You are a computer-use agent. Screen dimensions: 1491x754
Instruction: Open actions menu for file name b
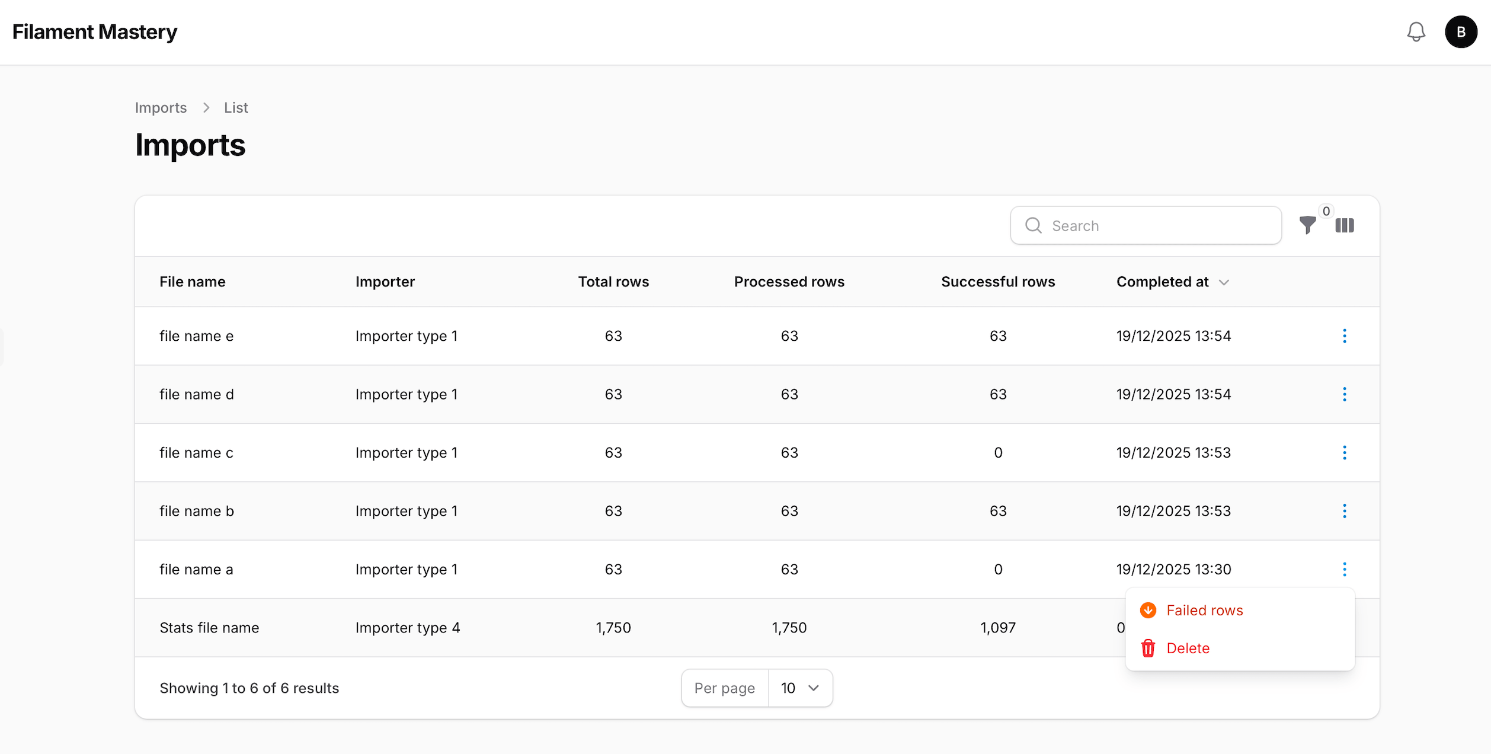1344,511
